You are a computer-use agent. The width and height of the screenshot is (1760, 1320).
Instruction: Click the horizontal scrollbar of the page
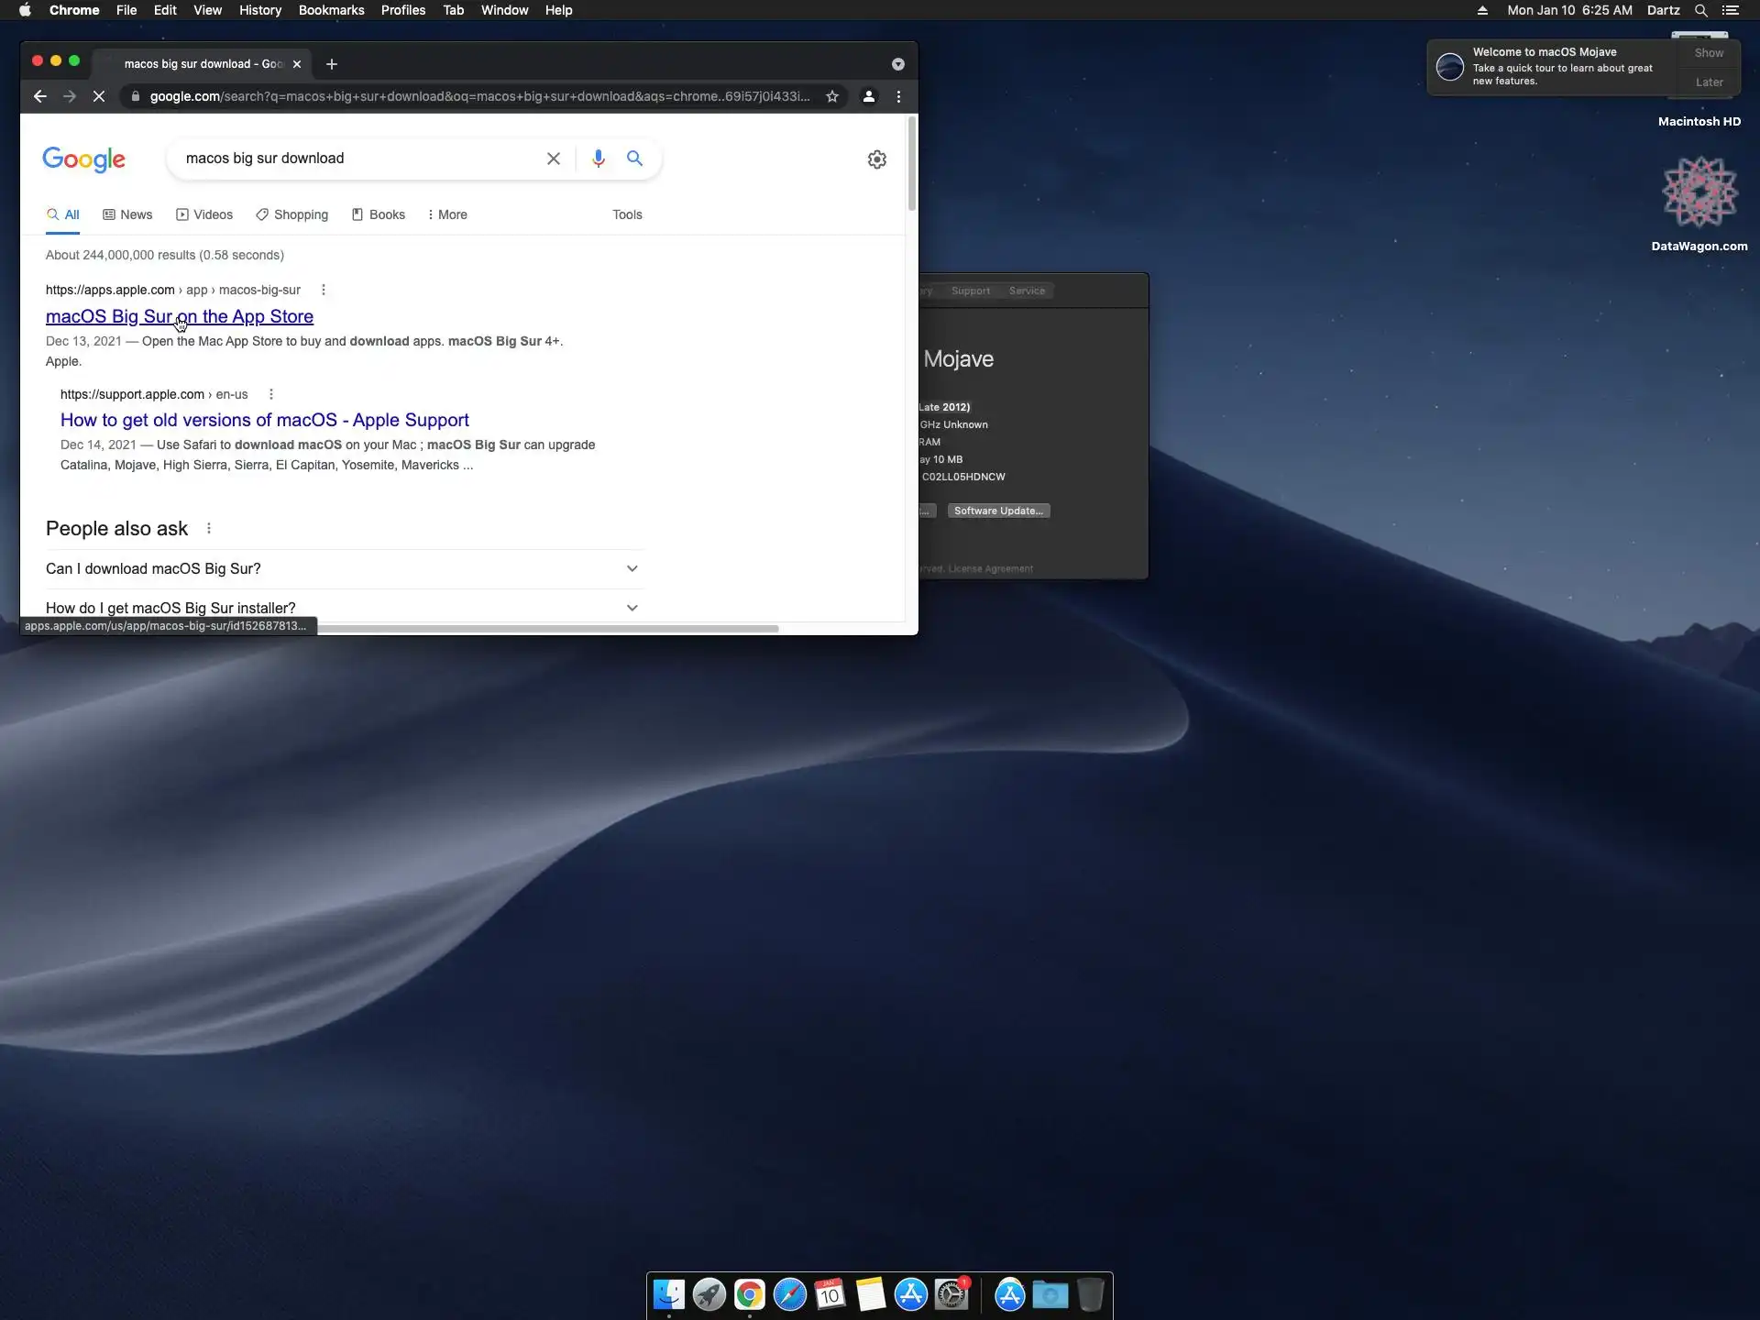550,629
